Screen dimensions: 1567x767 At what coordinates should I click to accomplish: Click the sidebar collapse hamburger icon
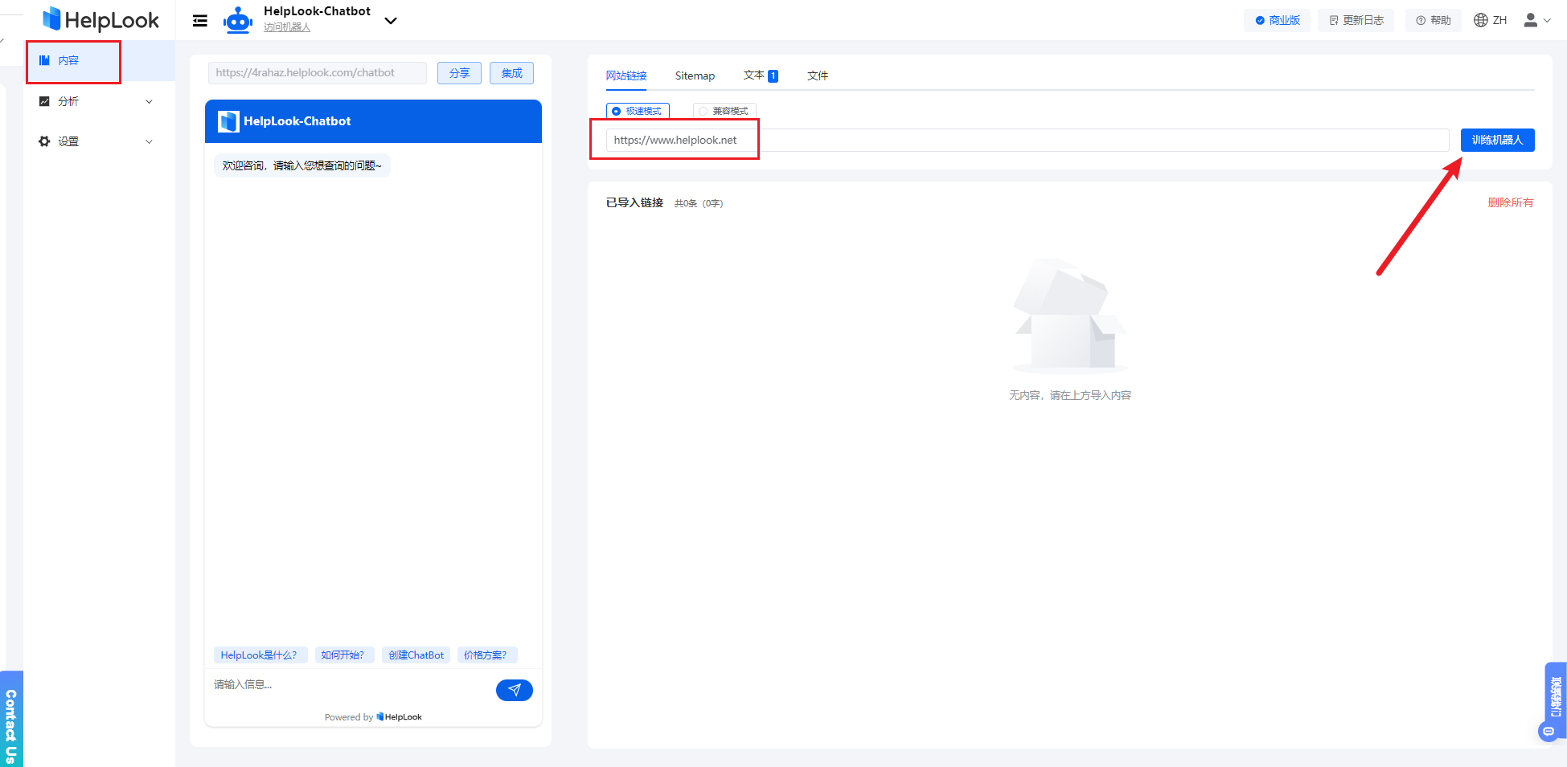[199, 20]
